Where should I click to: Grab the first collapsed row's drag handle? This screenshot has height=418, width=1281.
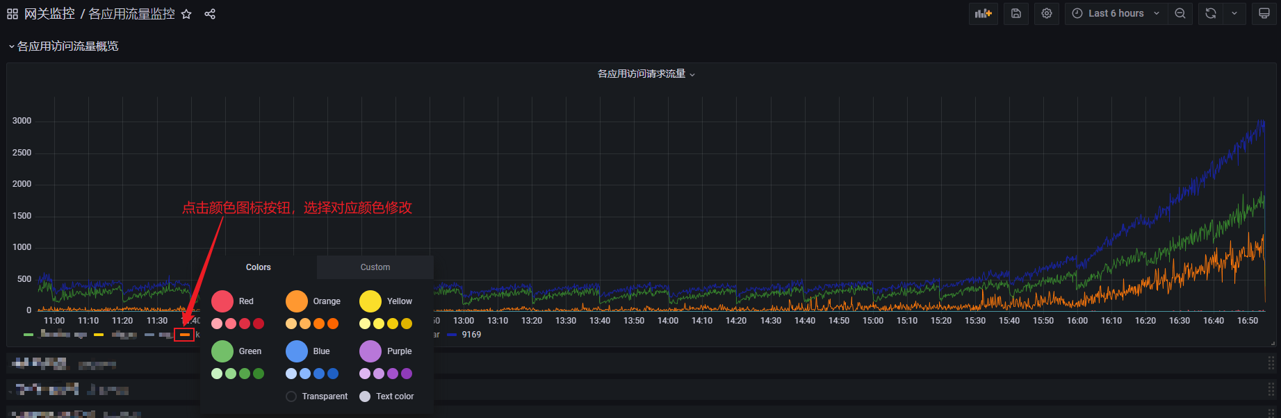(1271, 363)
